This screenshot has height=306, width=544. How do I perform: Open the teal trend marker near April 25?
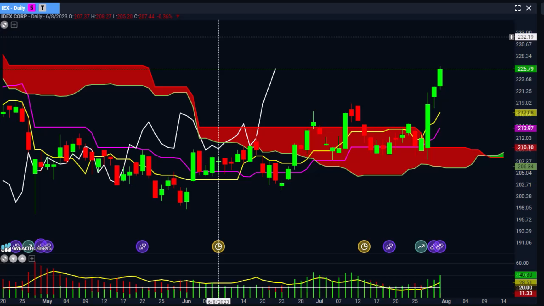[x=28, y=246]
